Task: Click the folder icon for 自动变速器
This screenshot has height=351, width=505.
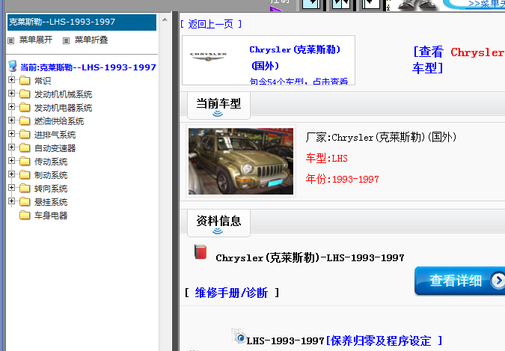Action: pyautogui.click(x=25, y=148)
